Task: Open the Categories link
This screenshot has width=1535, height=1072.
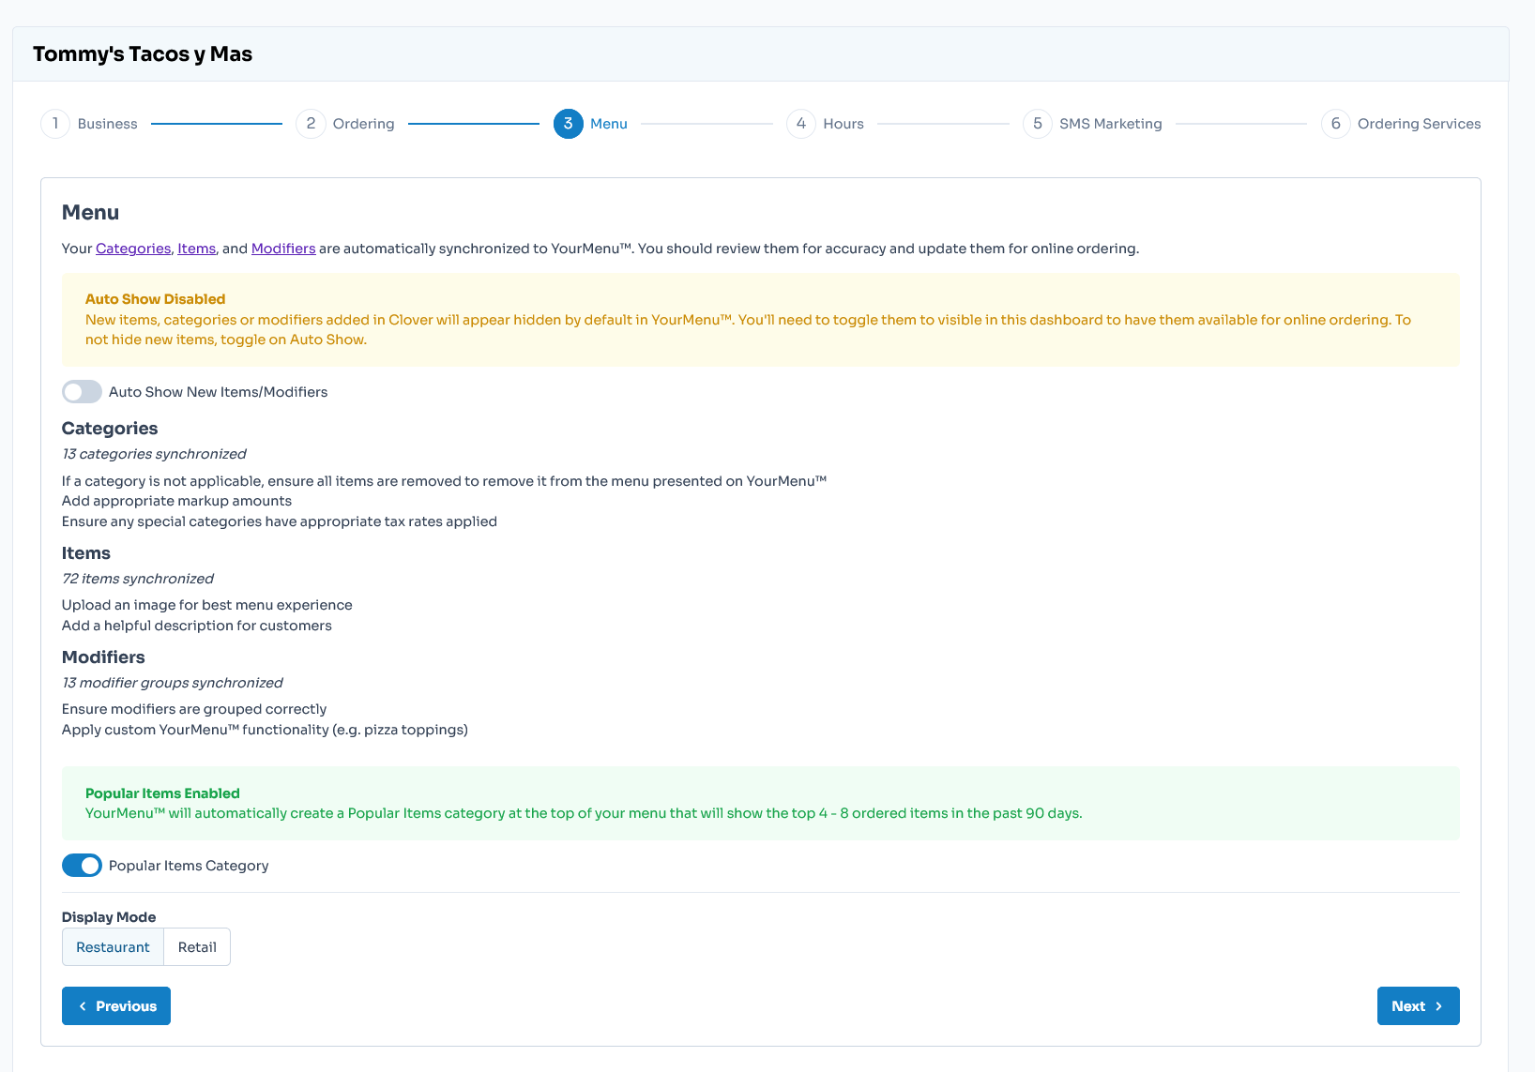Action: tap(133, 249)
